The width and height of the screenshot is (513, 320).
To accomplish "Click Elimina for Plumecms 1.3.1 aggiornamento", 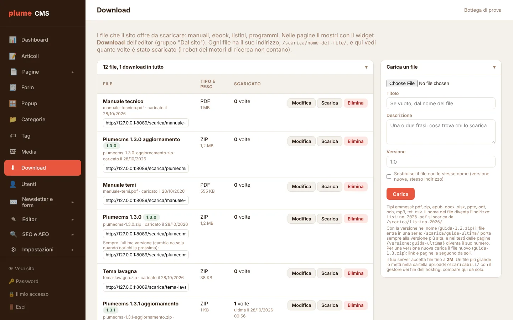I will pyautogui.click(x=356, y=305).
